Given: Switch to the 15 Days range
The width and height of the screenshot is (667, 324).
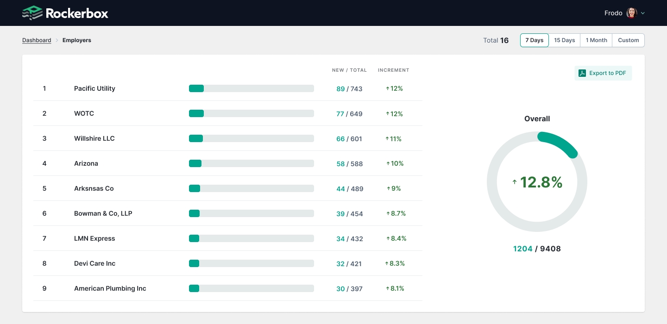Looking at the screenshot, I should 564,40.
